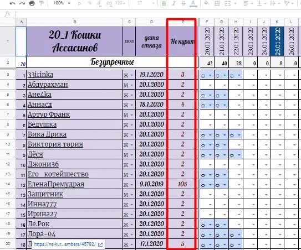Screen dimensions: 301x250
Task: Open the 23.01 dropdown in Дёся's row
Action: point(253,155)
